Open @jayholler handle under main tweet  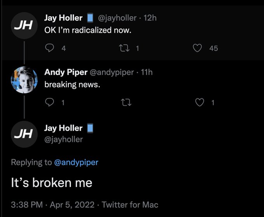click(x=64, y=139)
